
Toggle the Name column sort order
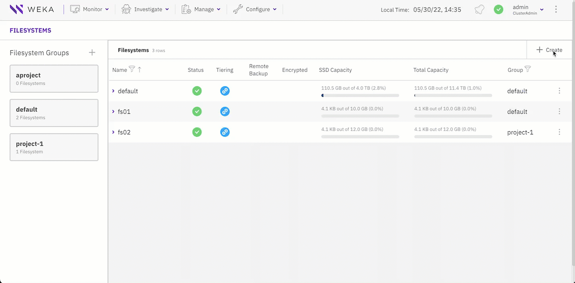[x=139, y=69]
